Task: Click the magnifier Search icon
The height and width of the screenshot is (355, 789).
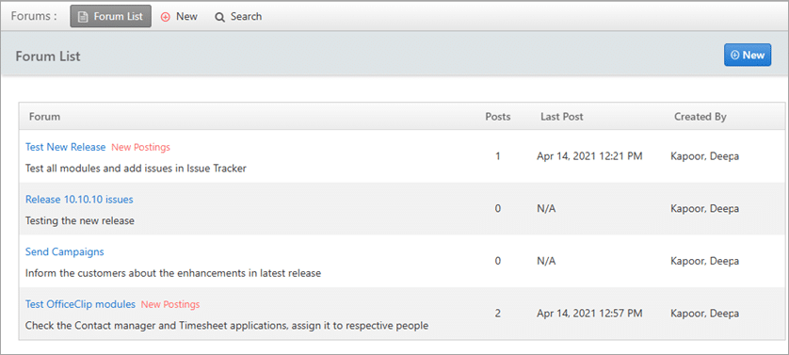Action: (219, 17)
